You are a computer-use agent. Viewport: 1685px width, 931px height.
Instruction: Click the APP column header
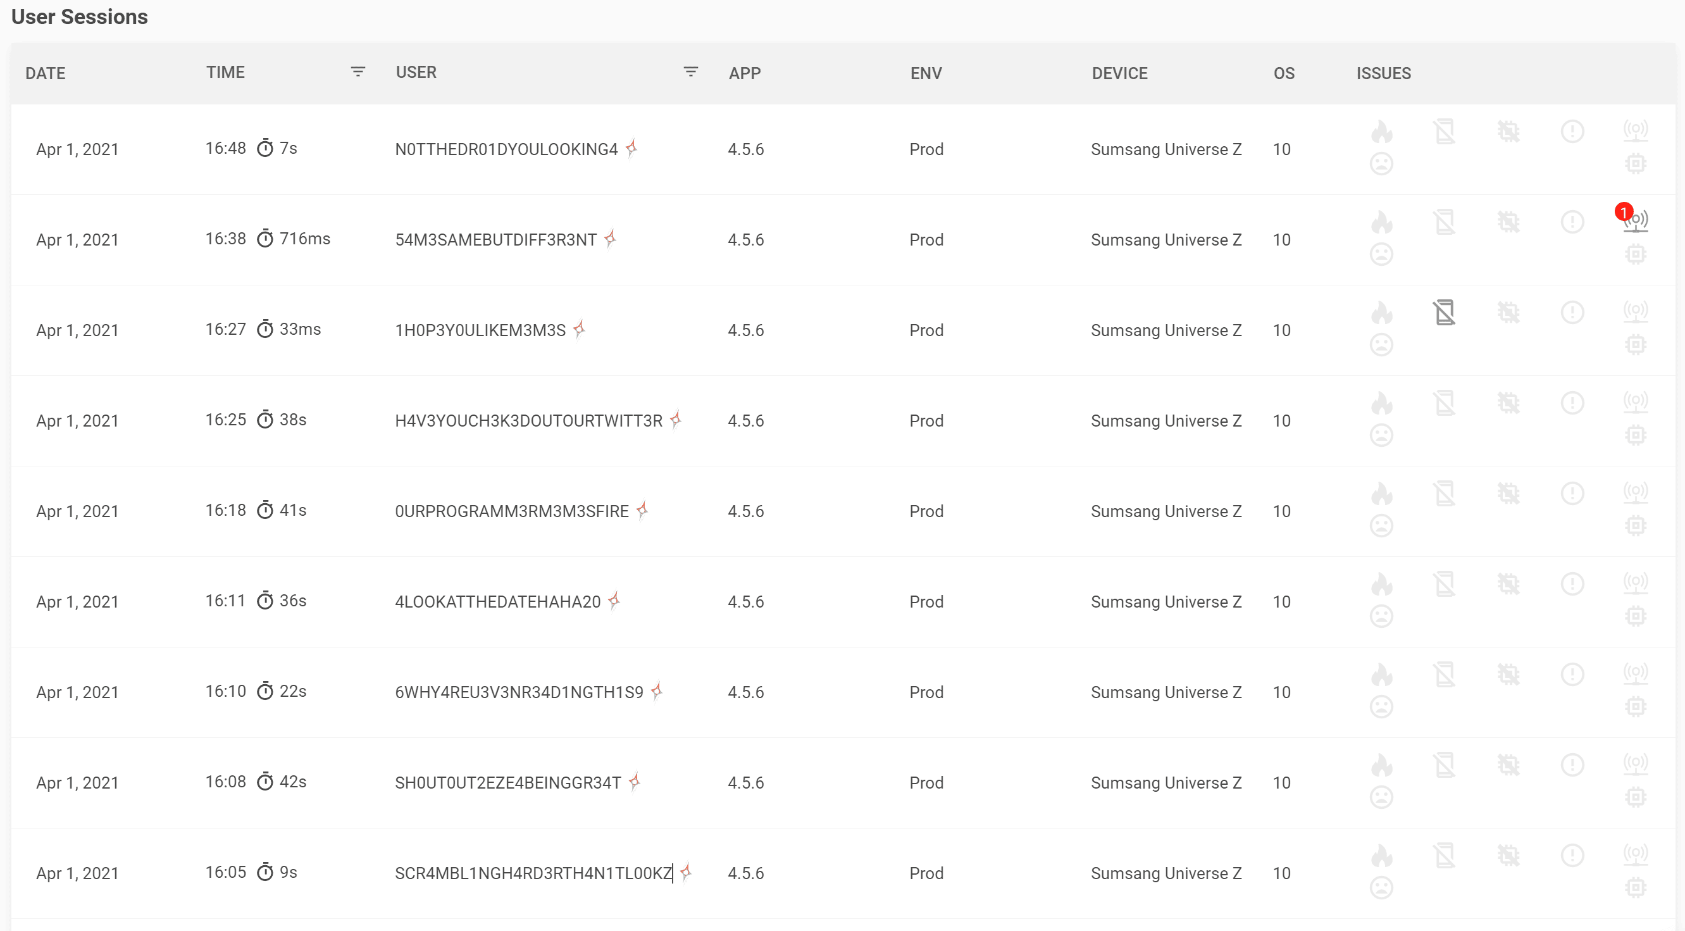point(744,73)
